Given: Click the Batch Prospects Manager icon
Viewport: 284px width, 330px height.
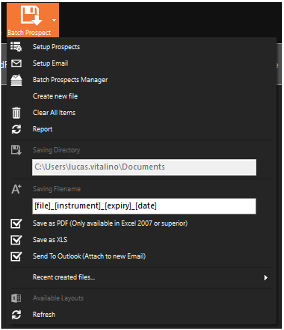Looking at the screenshot, I should coord(16,80).
